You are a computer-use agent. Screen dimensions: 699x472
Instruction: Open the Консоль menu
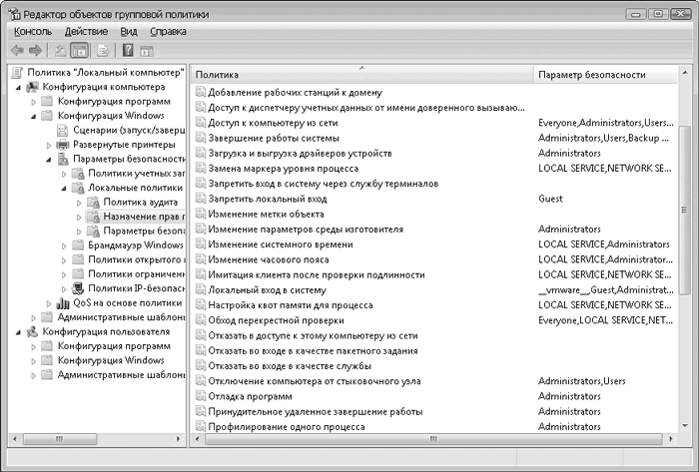pyautogui.click(x=33, y=32)
